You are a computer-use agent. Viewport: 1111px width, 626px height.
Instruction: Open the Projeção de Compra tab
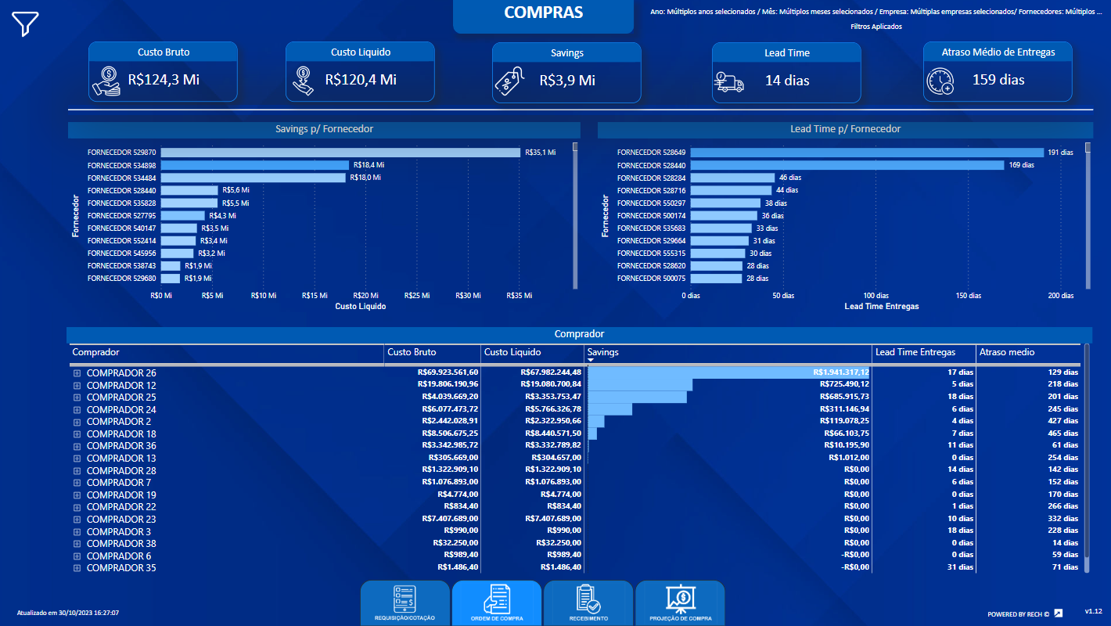[679, 603]
